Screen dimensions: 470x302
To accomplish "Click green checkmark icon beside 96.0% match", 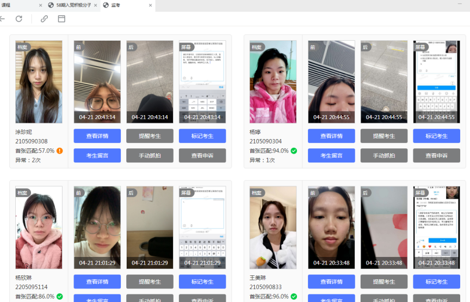I will pos(294,297).
